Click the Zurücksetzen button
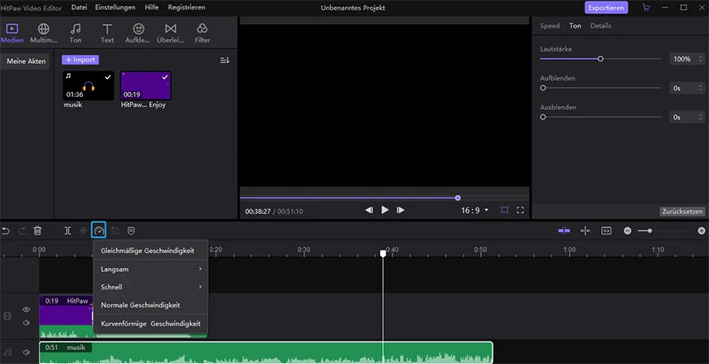 point(682,211)
